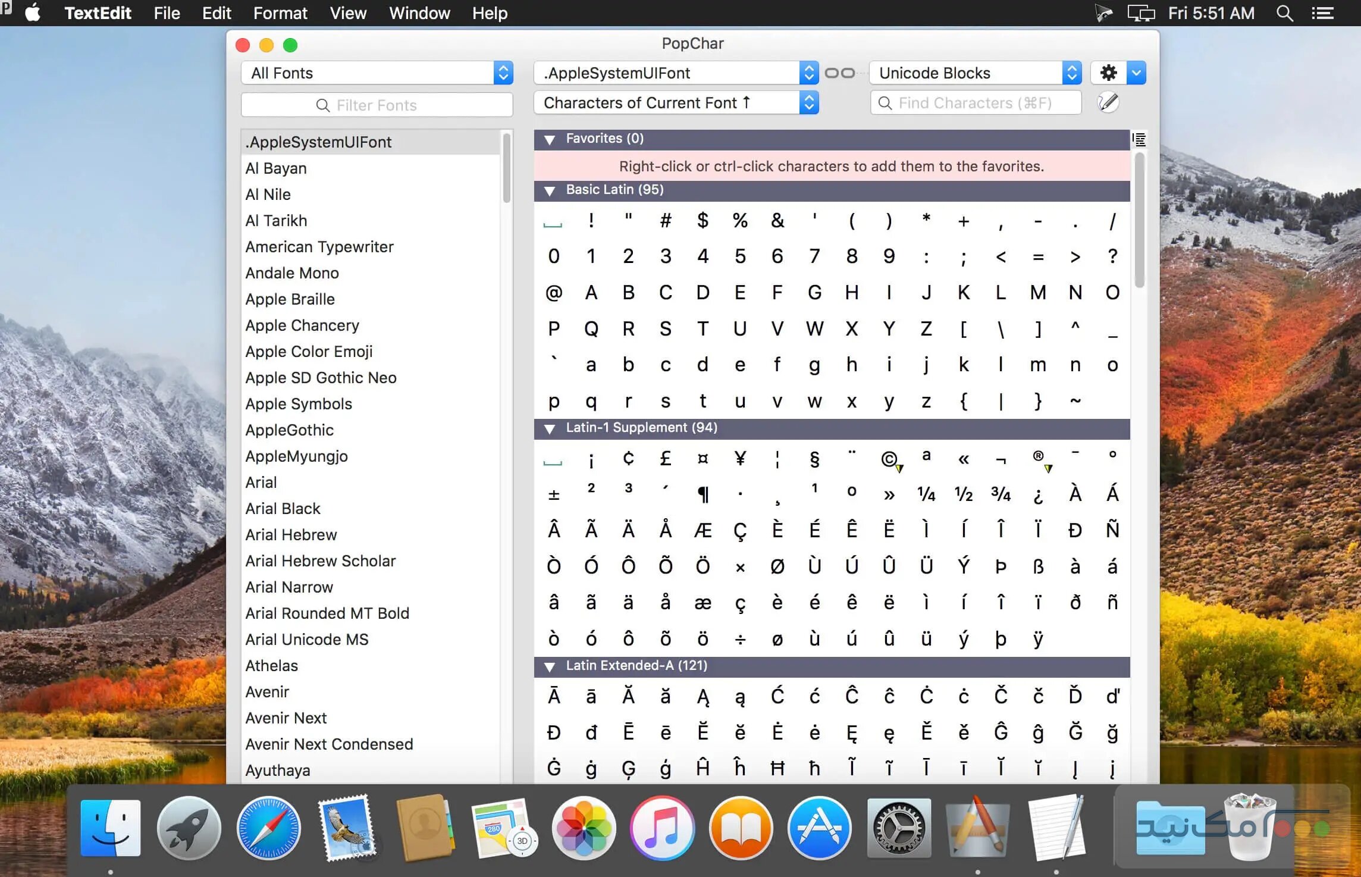Open Safari from the dock
1361x877 pixels.
[x=268, y=828]
